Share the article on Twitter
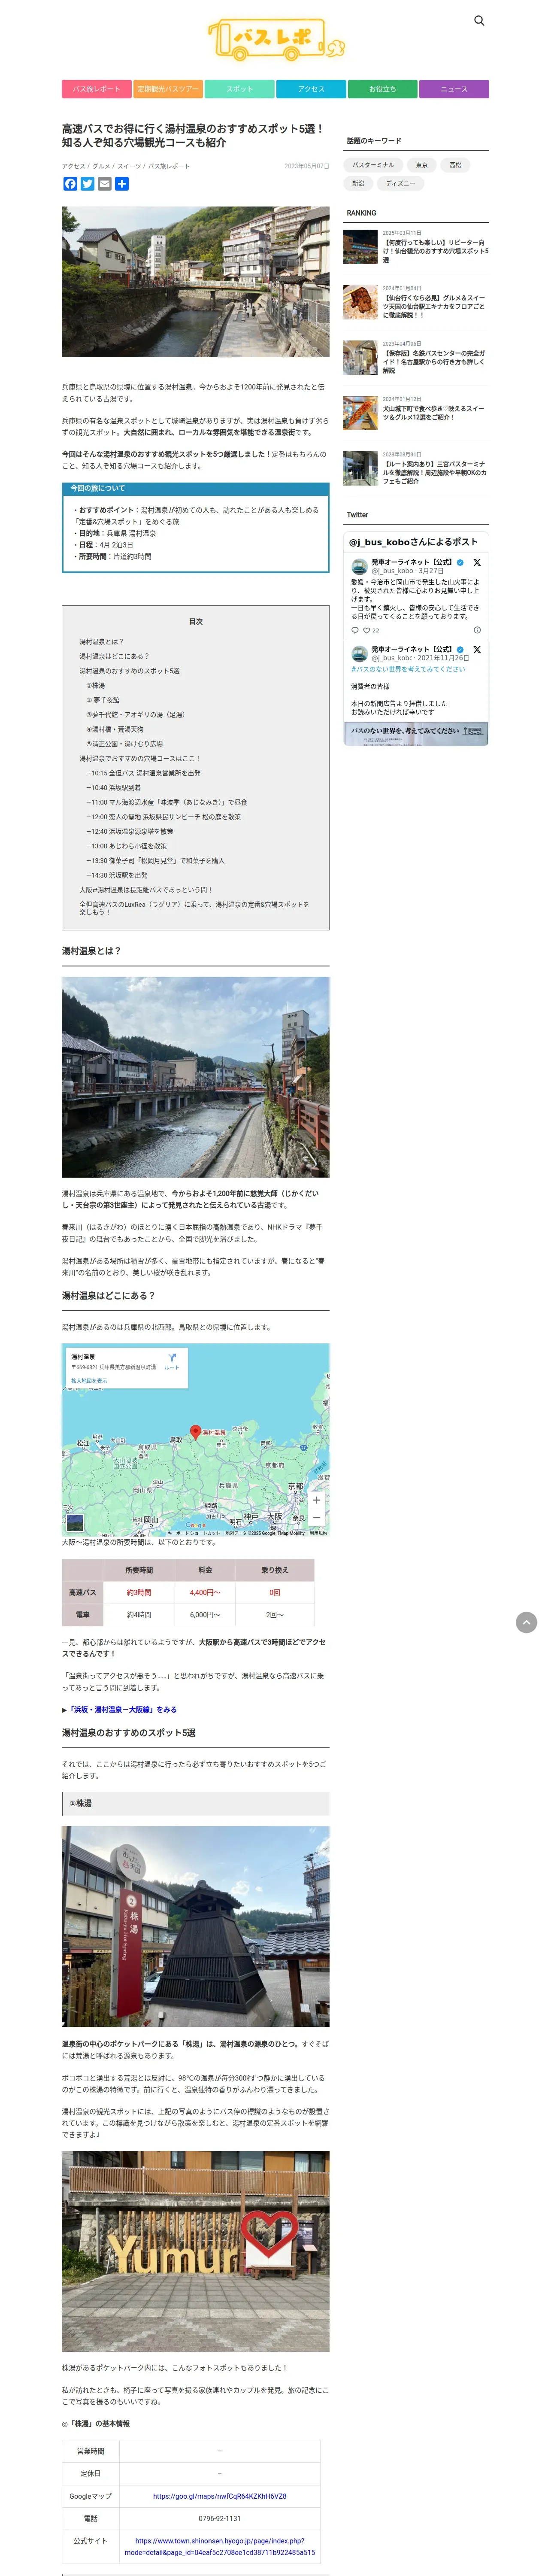Screen dimensions: 551x2576 click(x=87, y=184)
